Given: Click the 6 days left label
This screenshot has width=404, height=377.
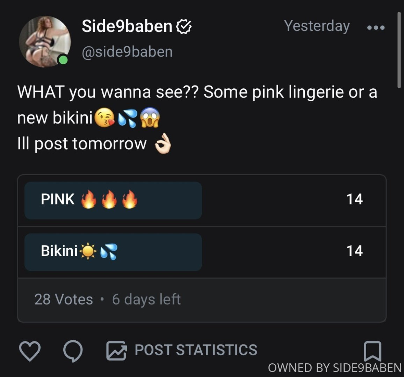Looking at the screenshot, I should pyautogui.click(x=146, y=300).
